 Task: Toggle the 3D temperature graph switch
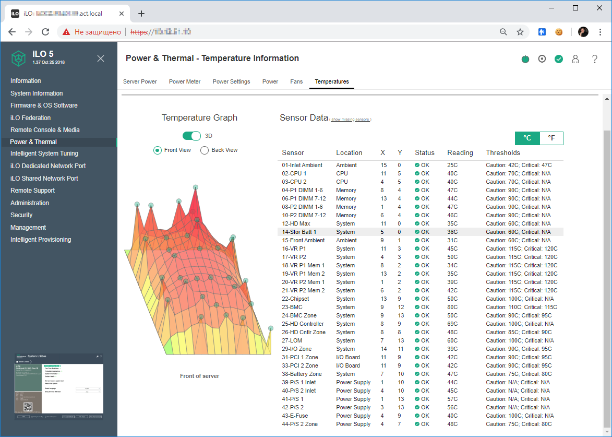191,136
